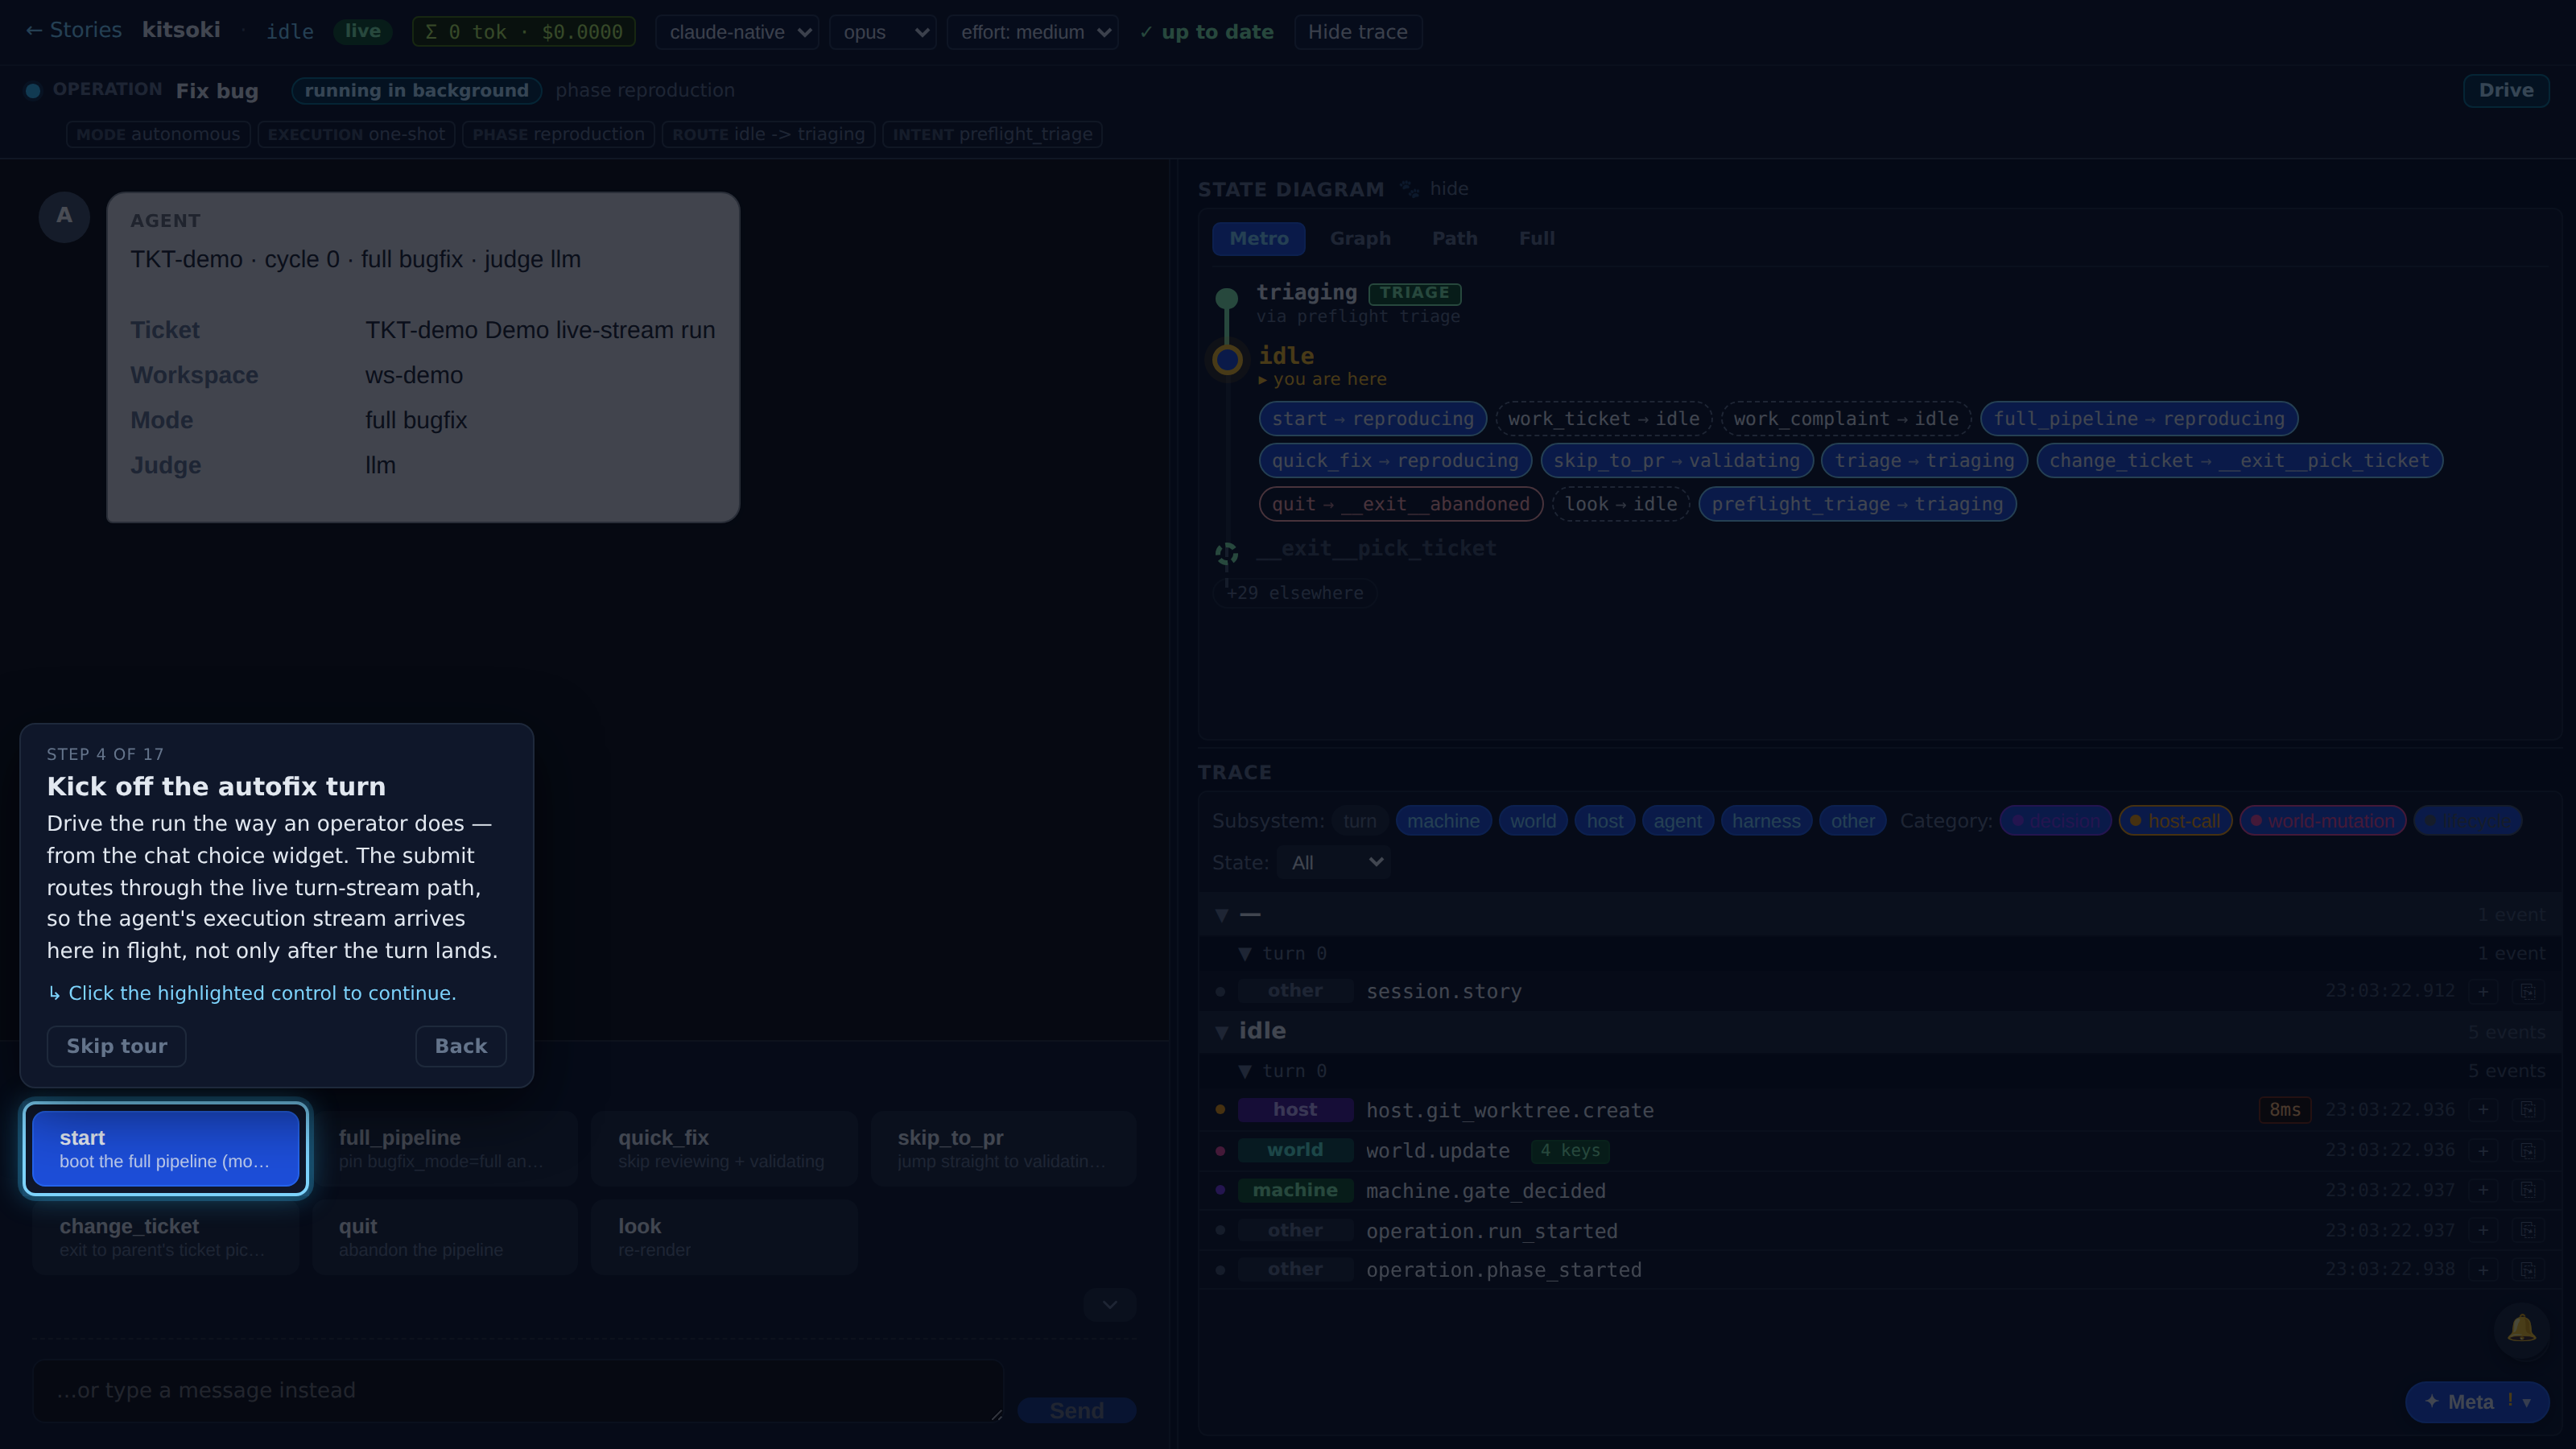The height and width of the screenshot is (1449, 2576).
Task: Select the Metro diagram tab
Action: point(1259,238)
